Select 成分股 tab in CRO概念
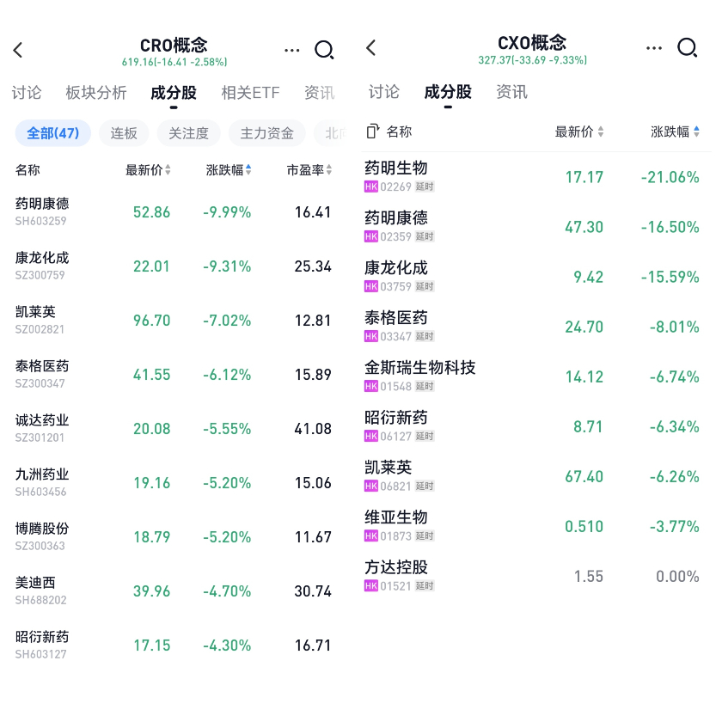 coord(173,93)
